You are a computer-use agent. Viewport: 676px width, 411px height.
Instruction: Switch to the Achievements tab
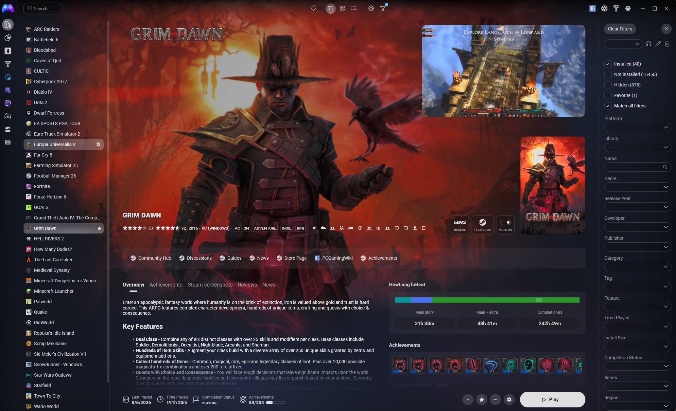tap(166, 285)
